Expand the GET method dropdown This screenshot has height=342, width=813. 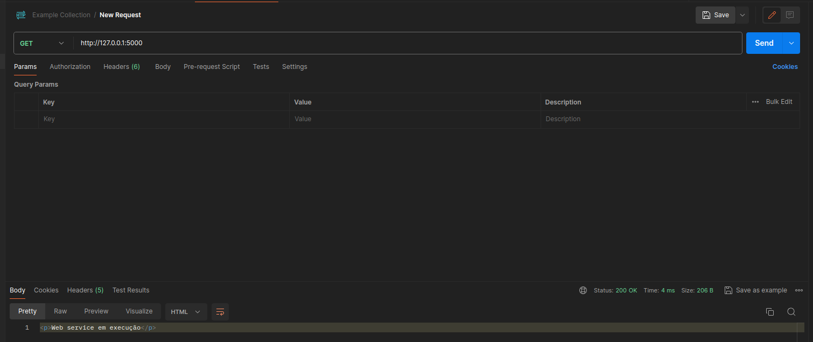tap(43, 43)
